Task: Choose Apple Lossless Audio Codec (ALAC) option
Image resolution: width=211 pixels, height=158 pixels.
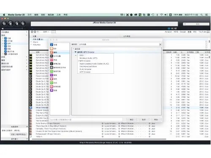Action: pyautogui.click(x=94, y=64)
